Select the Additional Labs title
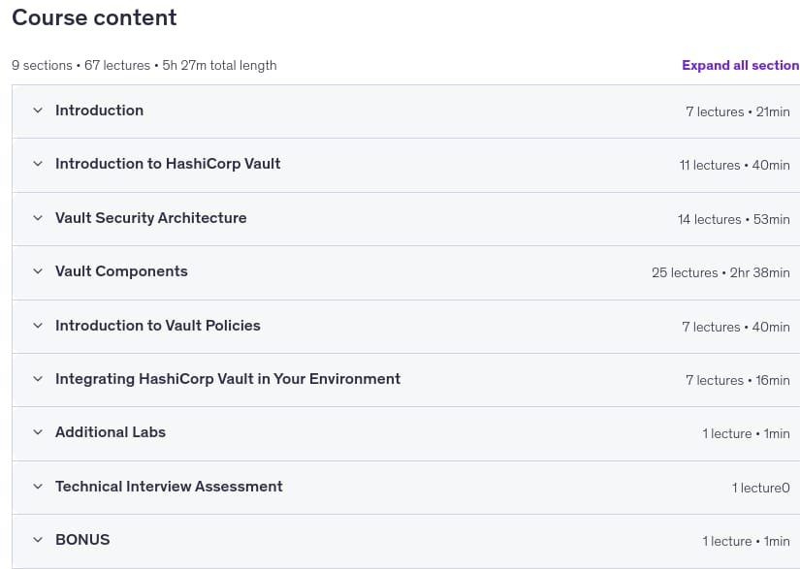This screenshot has width=800, height=569. (x=111, y=432)
